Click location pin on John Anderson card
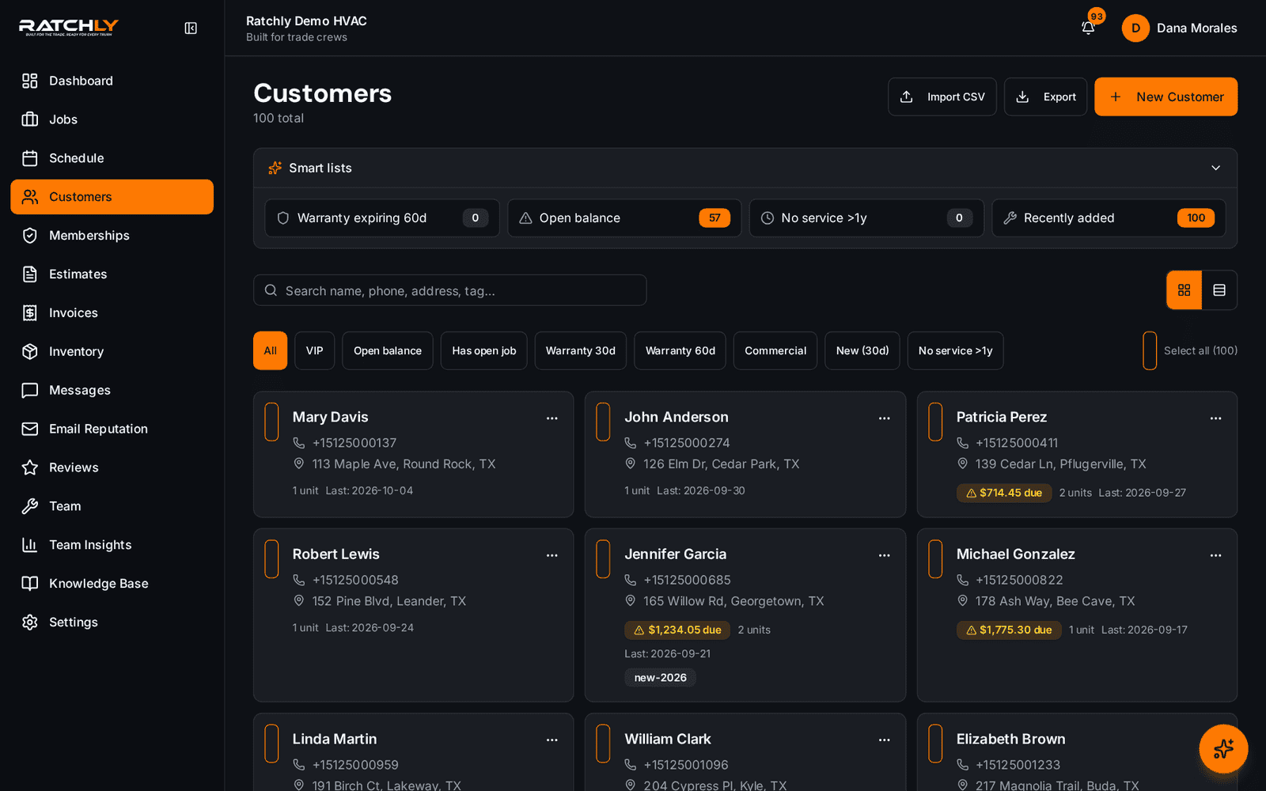 tap(631, 464)
